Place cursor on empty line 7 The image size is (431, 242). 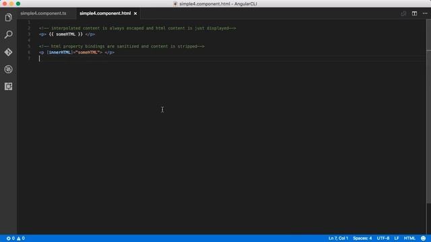click(x=232, y=58)
